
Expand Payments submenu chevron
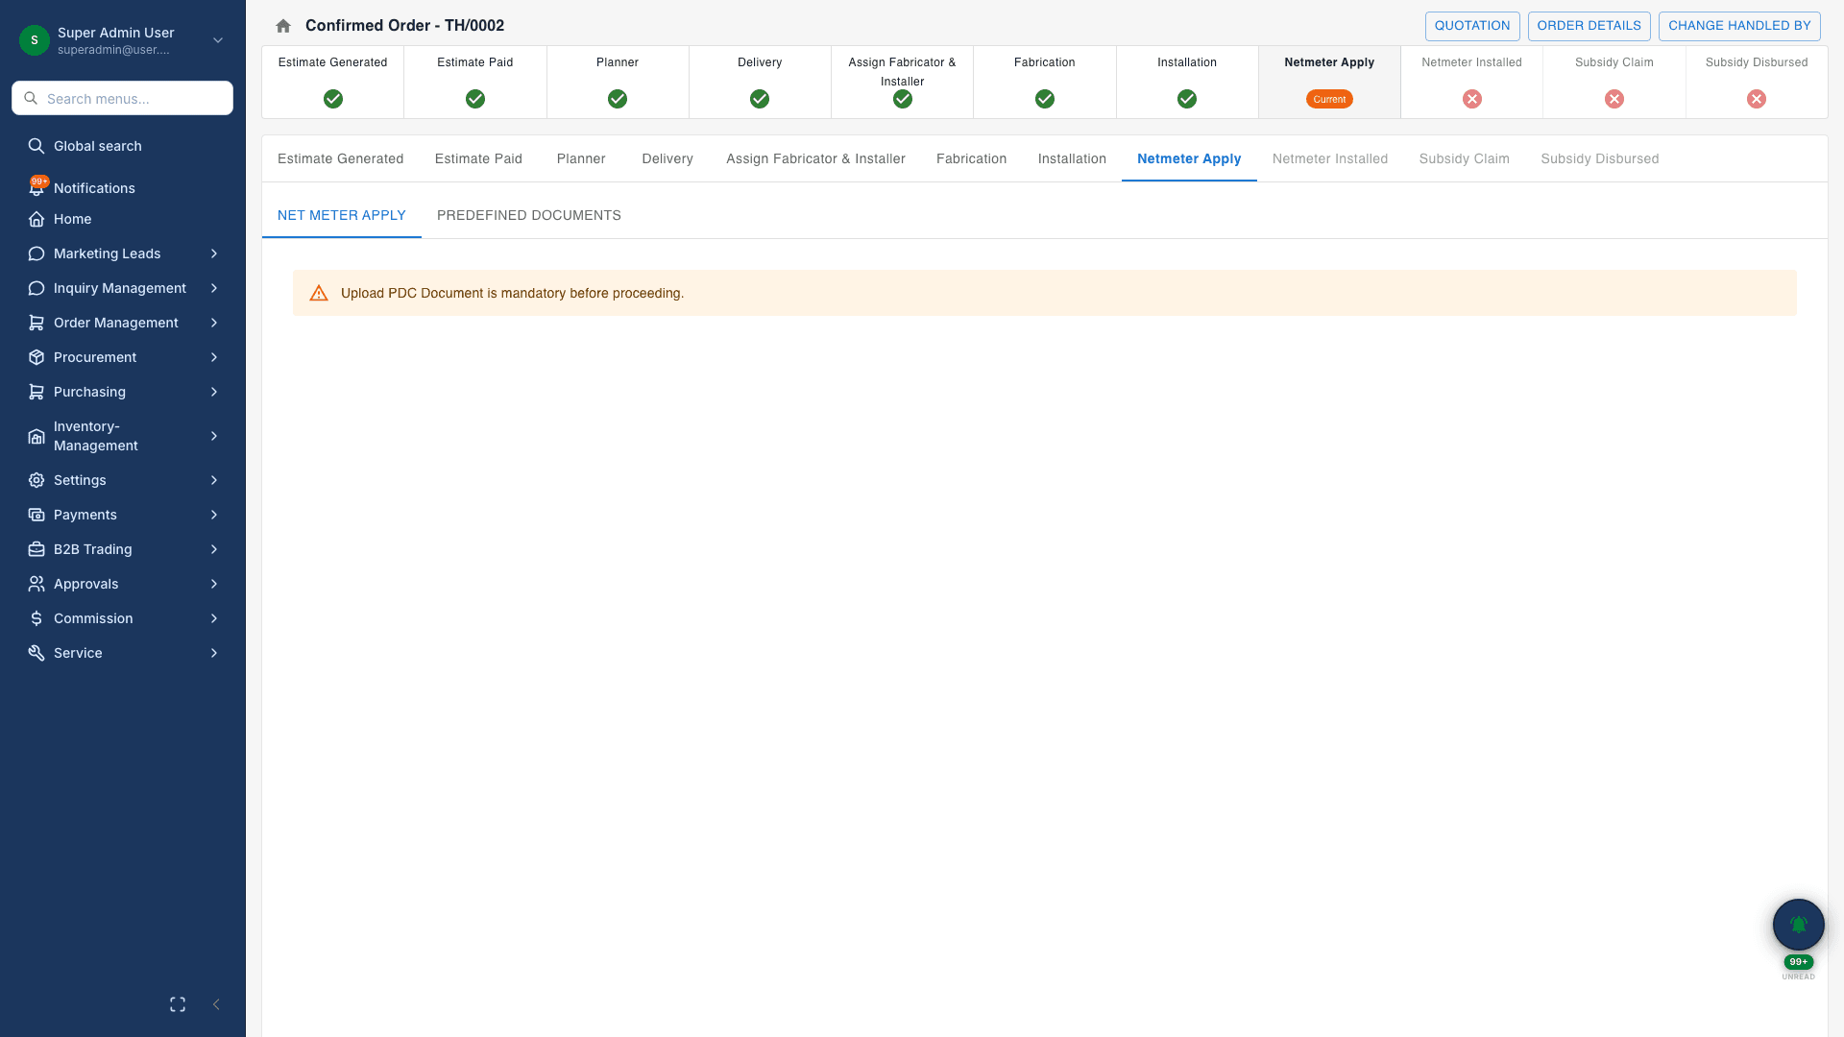tap(214, 515)
